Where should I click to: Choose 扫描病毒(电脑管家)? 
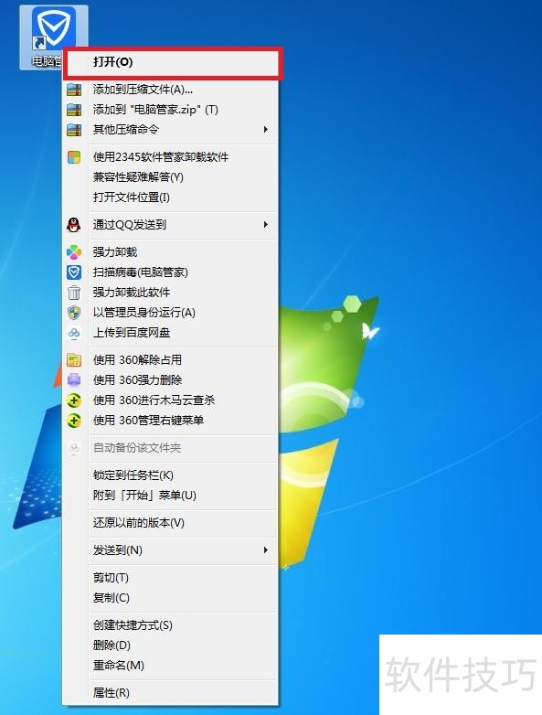pyautogui.click(x=171, y=272)
